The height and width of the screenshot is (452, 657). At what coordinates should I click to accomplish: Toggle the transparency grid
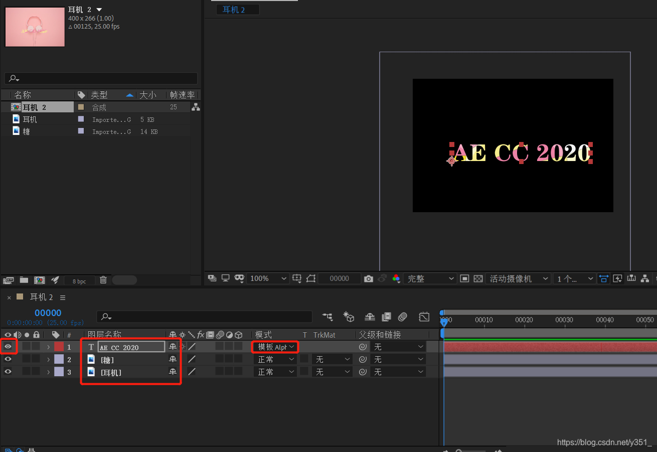tap(478, 278)
